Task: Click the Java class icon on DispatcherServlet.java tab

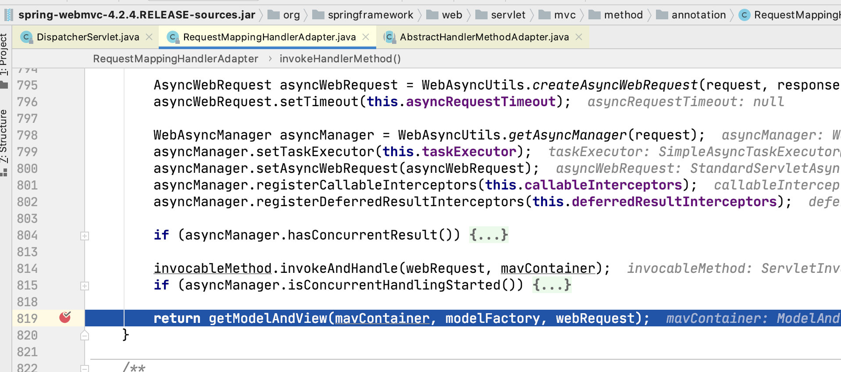Action: pos(27,37)
